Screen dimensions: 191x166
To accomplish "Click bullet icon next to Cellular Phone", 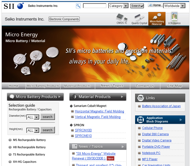I will [x=139, y=128].
